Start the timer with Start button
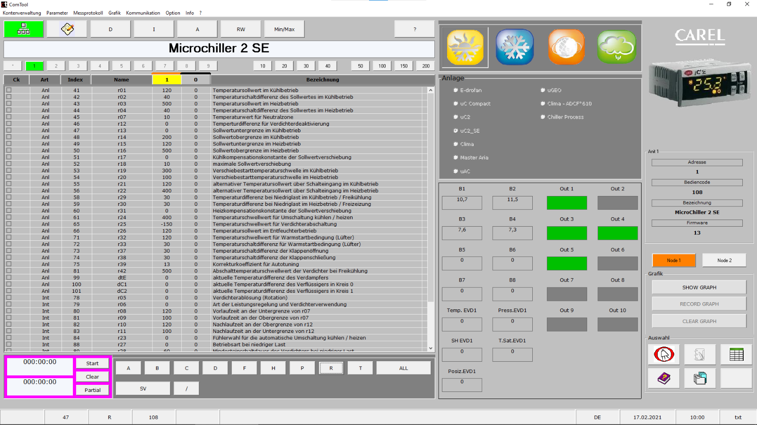This screenshot has width=757, height=425. pos(92,363)
